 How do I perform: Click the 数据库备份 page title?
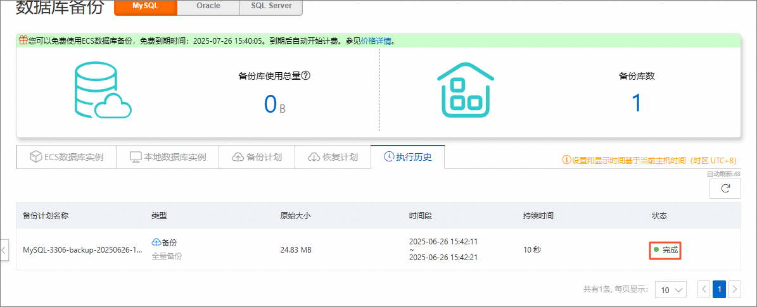[60, 7]
